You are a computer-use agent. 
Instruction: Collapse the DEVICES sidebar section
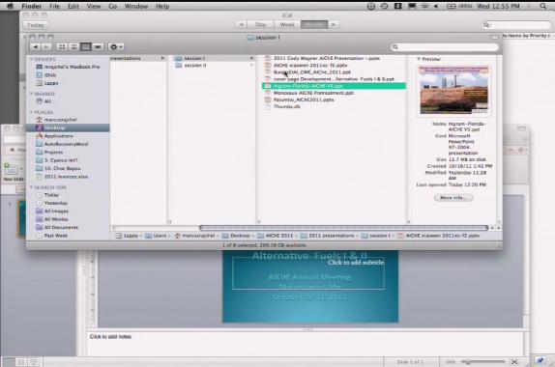click(x=32, y=59)
